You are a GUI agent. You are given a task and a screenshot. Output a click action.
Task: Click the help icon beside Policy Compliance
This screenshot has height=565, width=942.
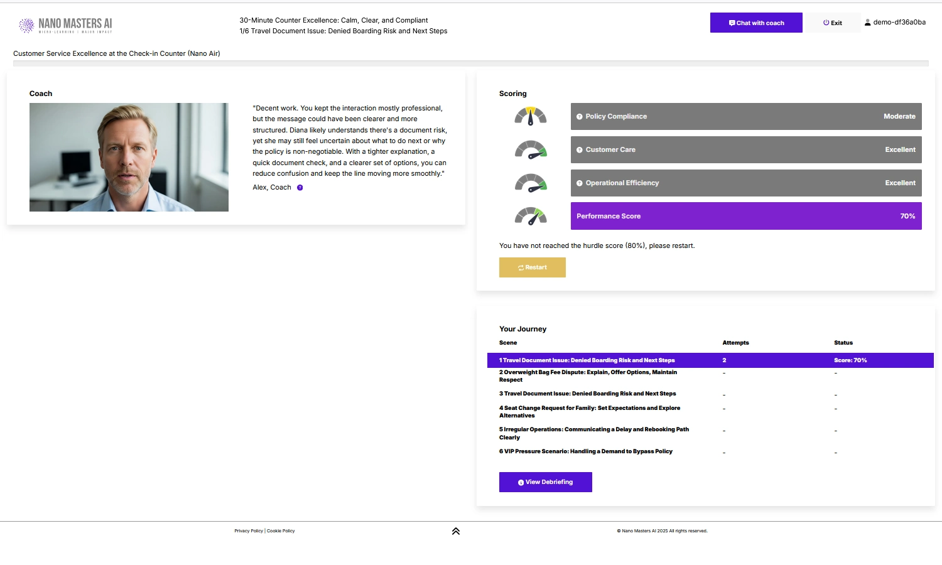(x=578, y=116)
